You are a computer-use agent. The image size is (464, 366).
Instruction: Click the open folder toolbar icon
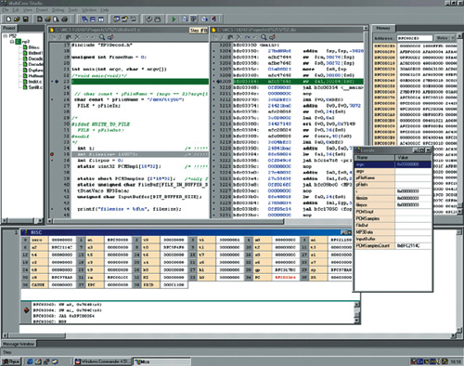coord(17,20)
